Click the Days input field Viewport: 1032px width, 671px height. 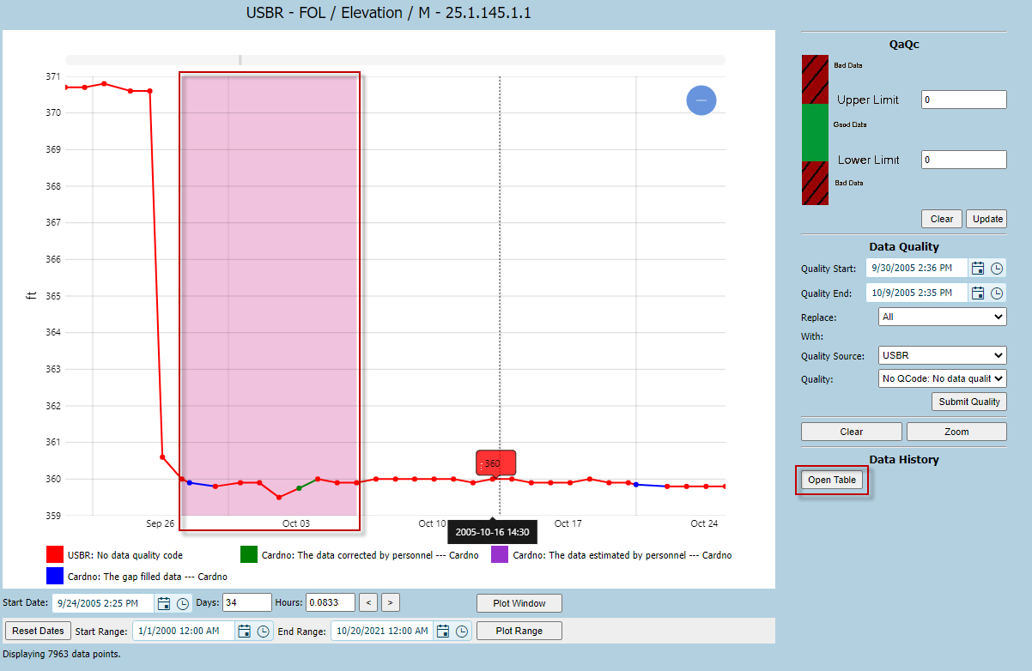click(x=247, y=603)
